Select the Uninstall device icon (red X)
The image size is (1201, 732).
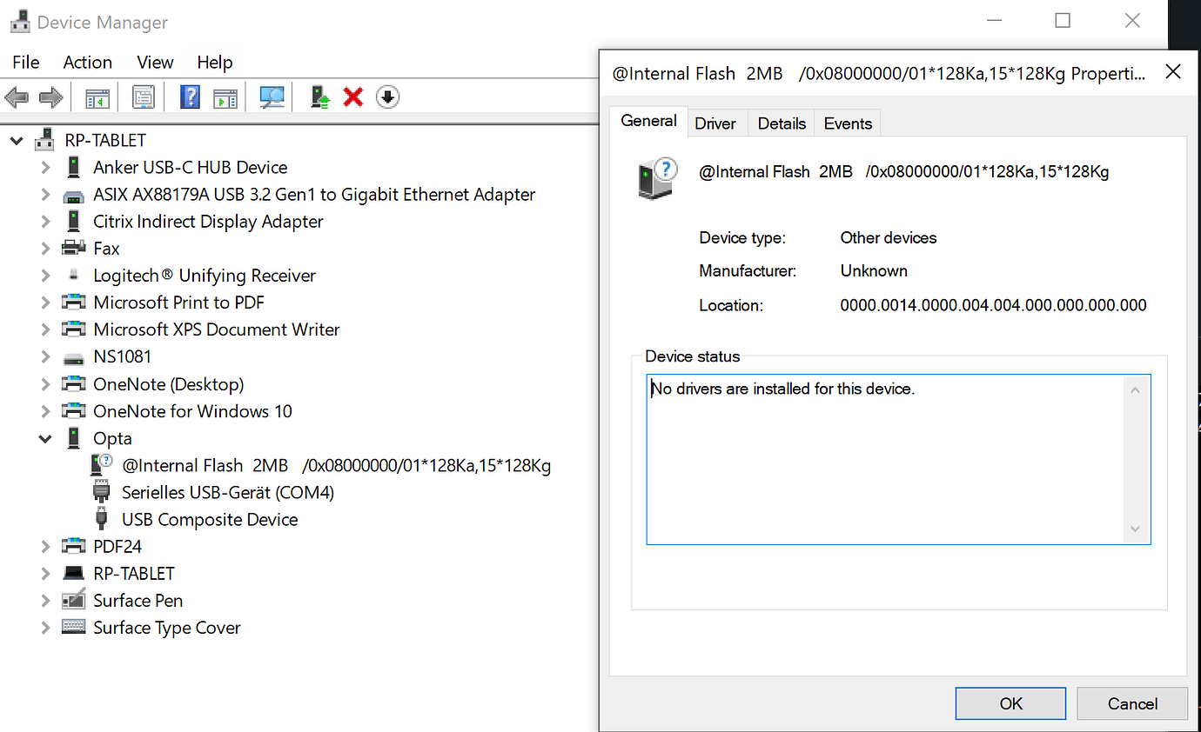click(x=352, y=96)
